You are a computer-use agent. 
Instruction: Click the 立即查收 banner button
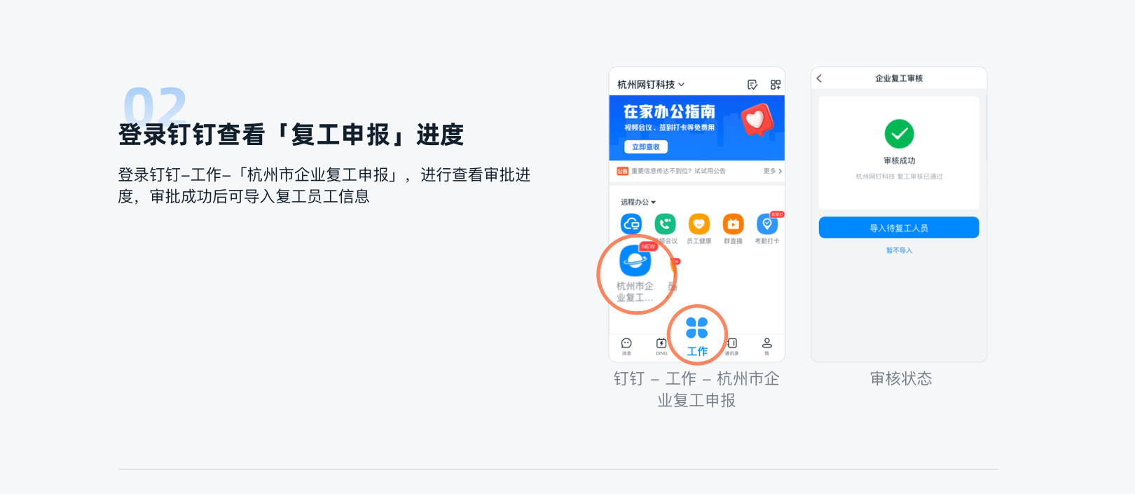(646, 147)
